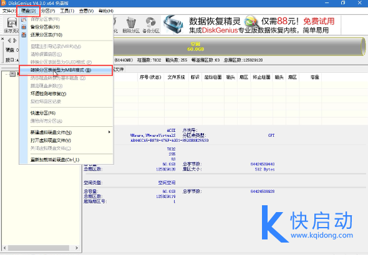Switch to the 浏览文件 tab
Viewport: 368px width, 255px height.
(119, 69)
